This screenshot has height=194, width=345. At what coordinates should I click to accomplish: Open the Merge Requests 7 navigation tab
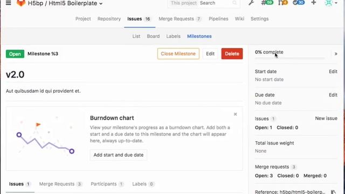click(180, 19)
